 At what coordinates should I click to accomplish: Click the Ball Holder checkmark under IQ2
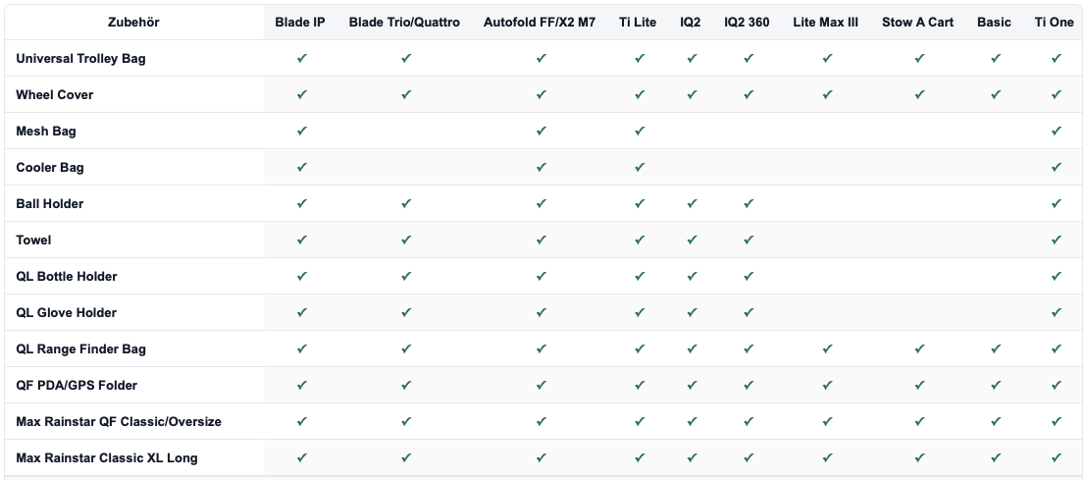click(x=692, y=203)
